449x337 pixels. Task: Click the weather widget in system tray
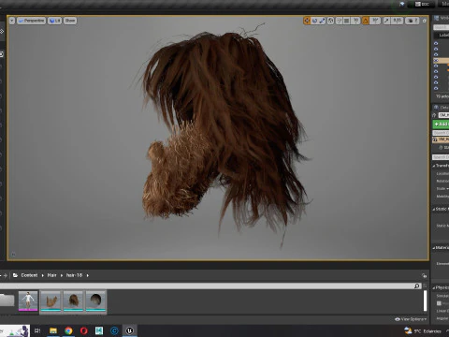423,330
